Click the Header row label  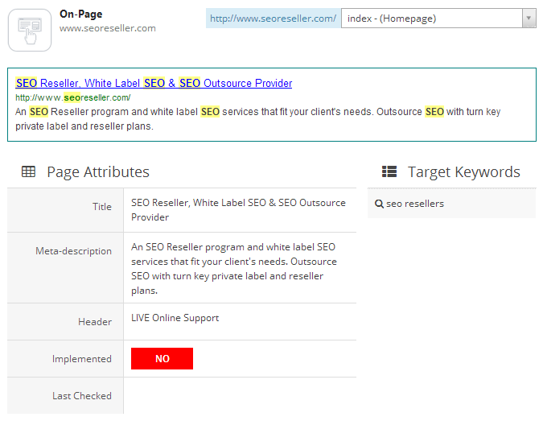[x=95, y=322]
